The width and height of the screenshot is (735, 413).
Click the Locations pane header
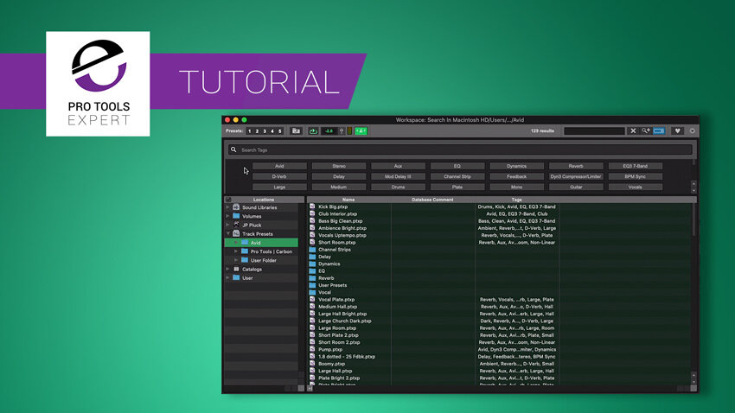point(264,200)
